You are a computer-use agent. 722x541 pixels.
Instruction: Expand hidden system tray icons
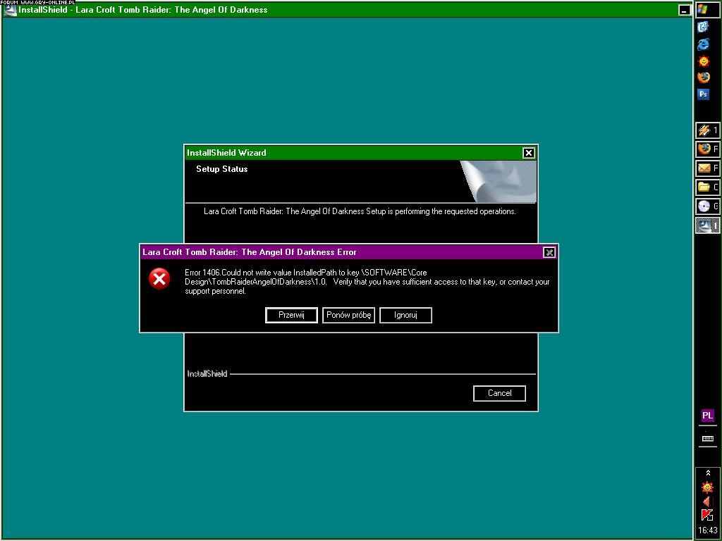(x=708, y=473)
